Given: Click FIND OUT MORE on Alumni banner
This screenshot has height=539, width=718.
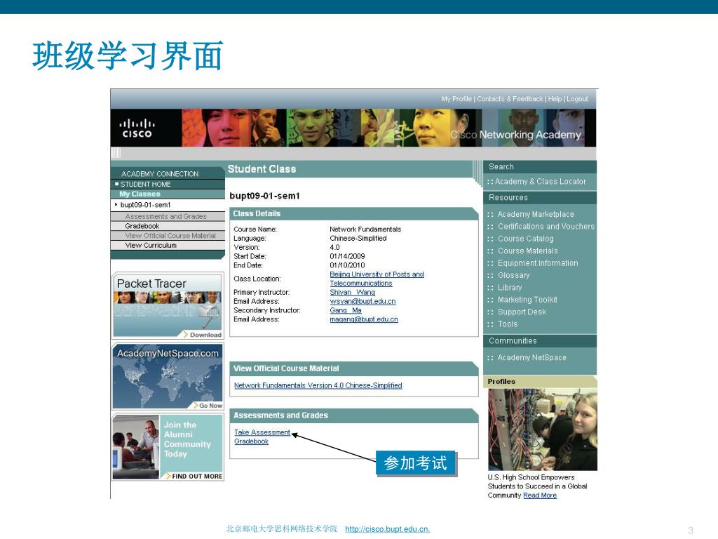Looking at the screenshot, I should (x=194, y=477).
